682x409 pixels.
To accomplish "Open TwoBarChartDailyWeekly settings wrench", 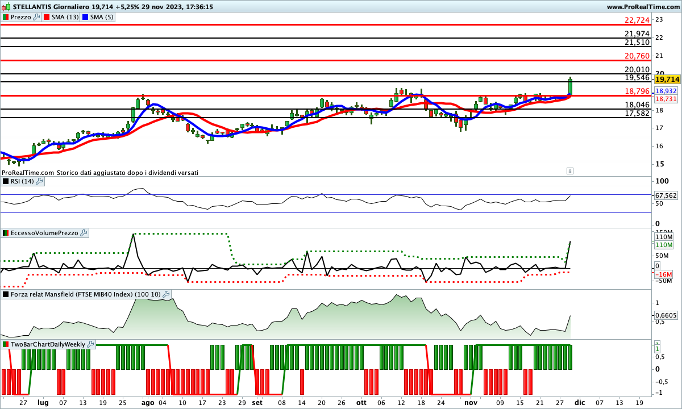I will pyautogui.click(x=91, y=344).
